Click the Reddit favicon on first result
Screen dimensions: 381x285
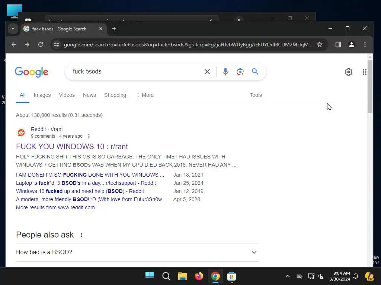coord(21,132)
